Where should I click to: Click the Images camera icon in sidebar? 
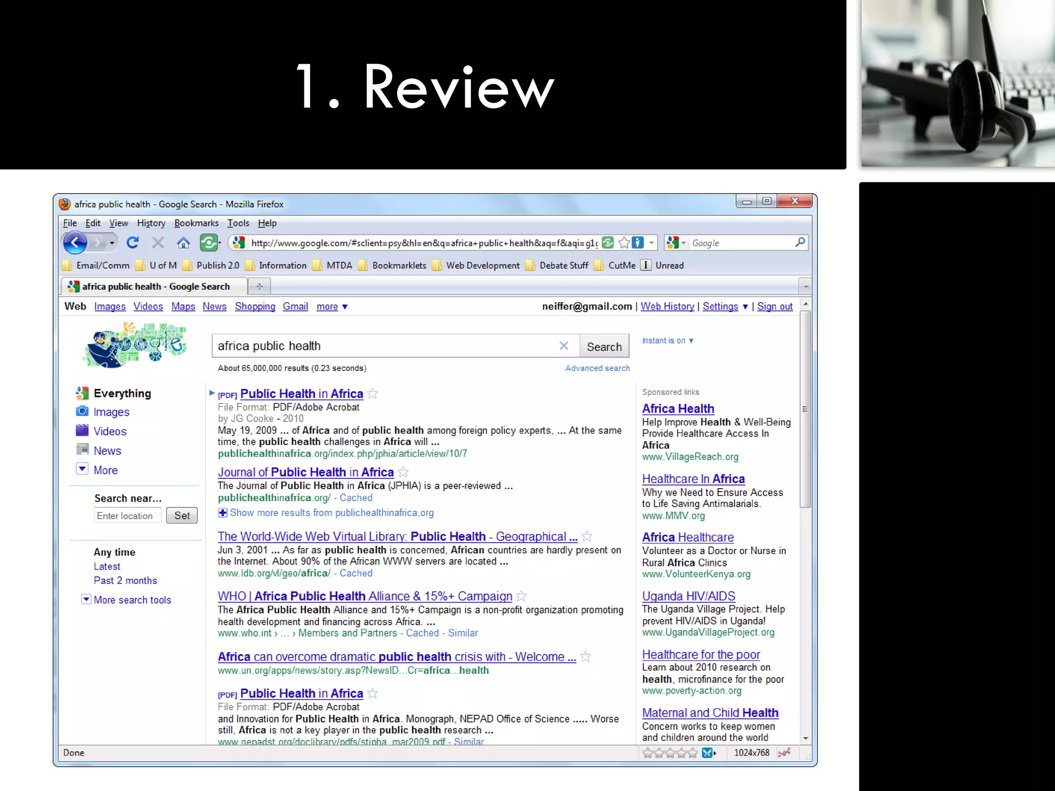pyautogui.click(x=82, y=411)
